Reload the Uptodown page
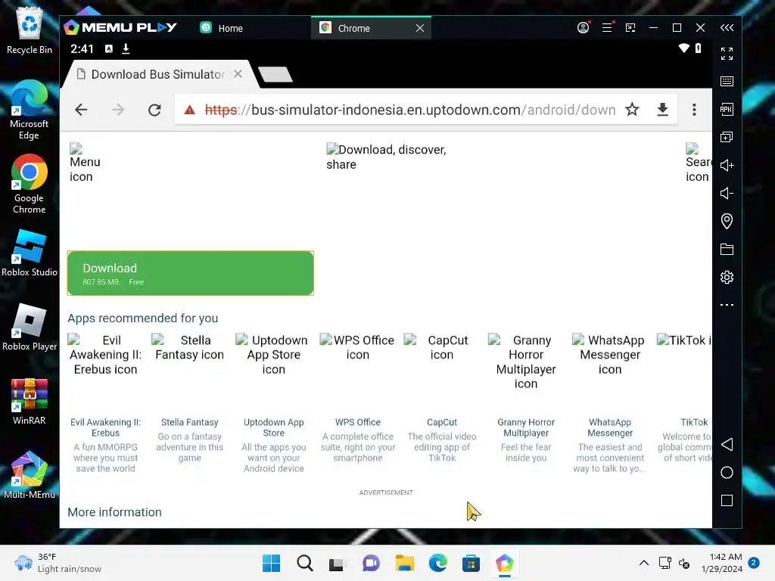This screenshot has height=581, width=775. pyautogui.click(x=154, y=110)
